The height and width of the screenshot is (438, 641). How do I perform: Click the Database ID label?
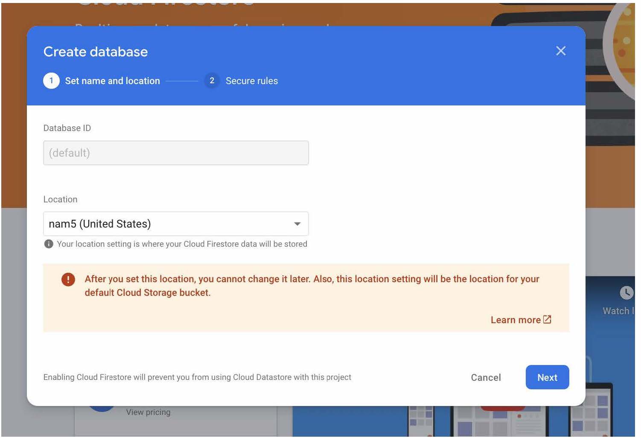click(67, 128)
